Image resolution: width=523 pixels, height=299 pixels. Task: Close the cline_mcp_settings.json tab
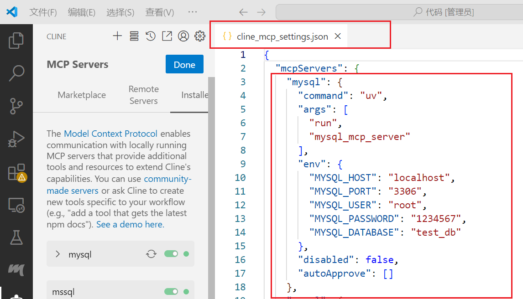338,36
